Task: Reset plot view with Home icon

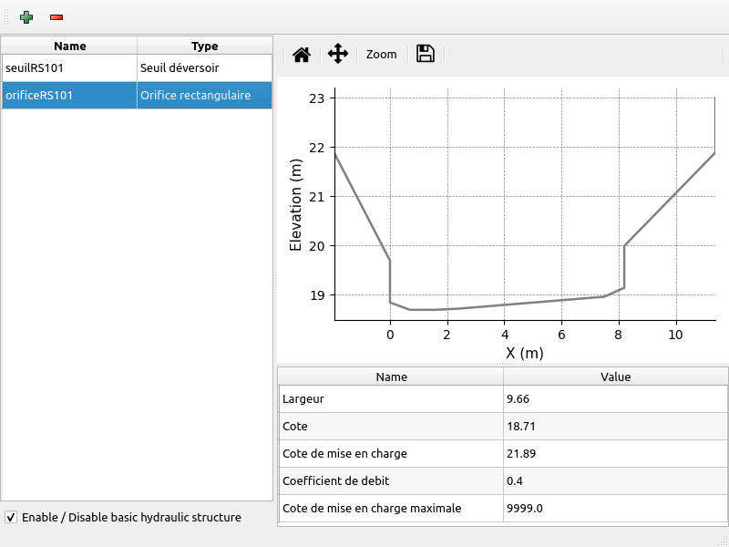Action: point(302,55)
